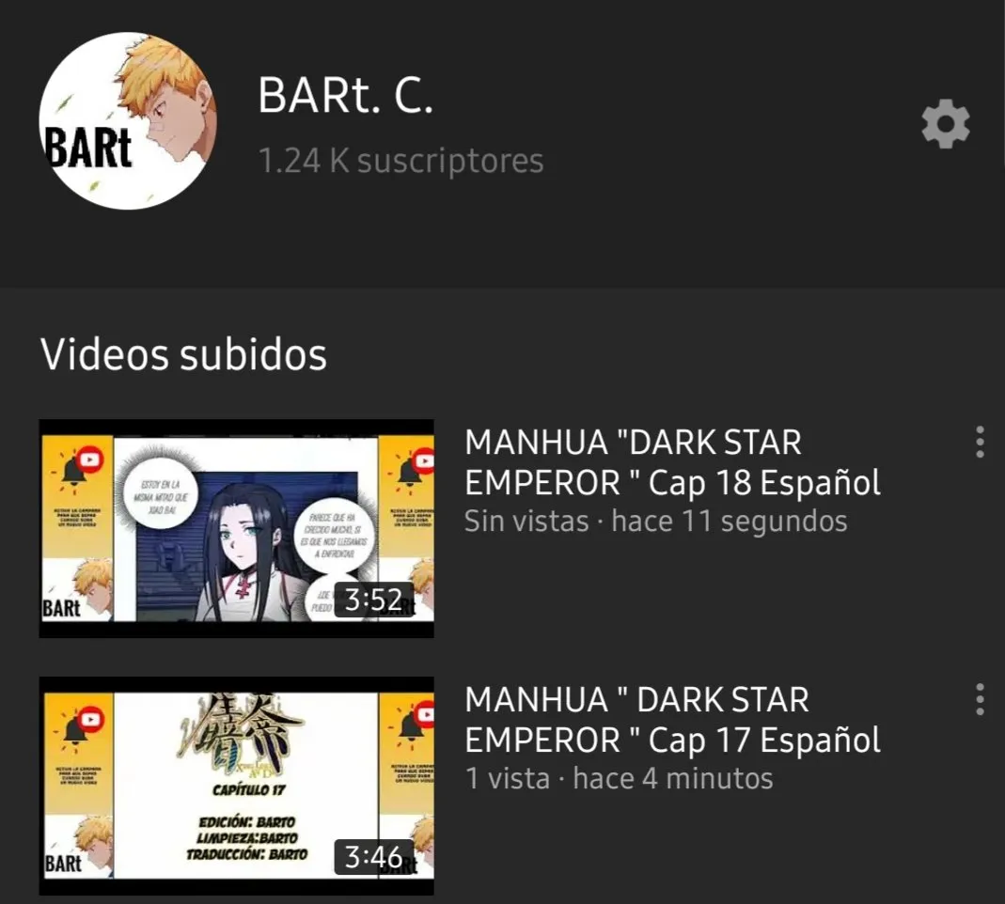Open the "DARK STAR EMPEROR" Cap 18 title
The image size is (1005, 904).
[x=672, y=462]
